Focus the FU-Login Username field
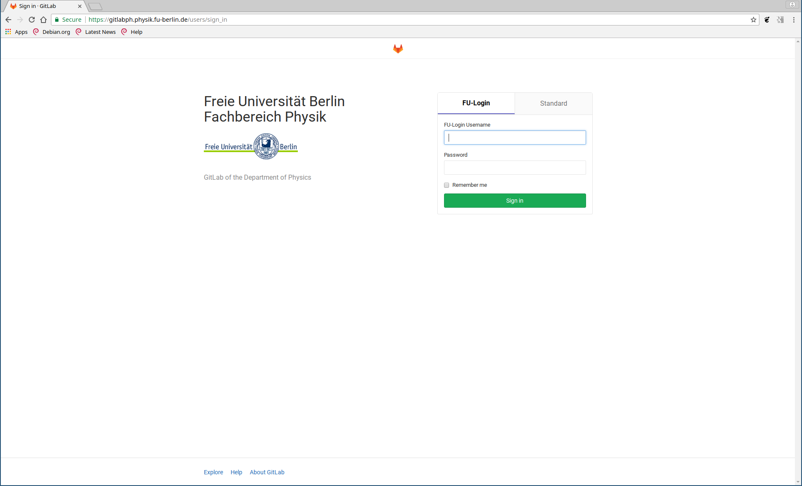 [515, 137]
